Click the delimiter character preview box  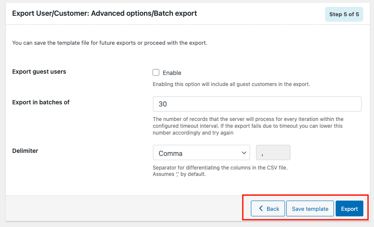click(273, 152)
